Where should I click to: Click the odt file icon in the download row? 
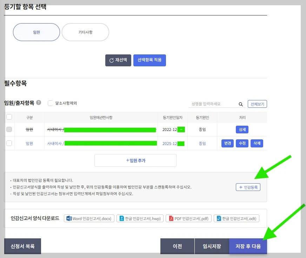(x=219, y=218)
